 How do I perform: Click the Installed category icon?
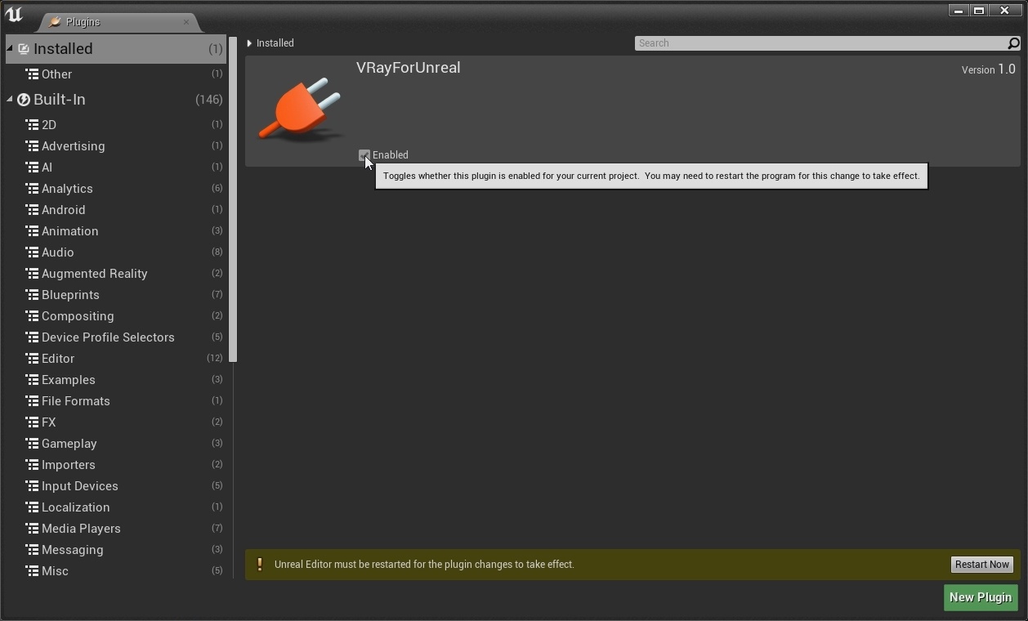point(24,49)
